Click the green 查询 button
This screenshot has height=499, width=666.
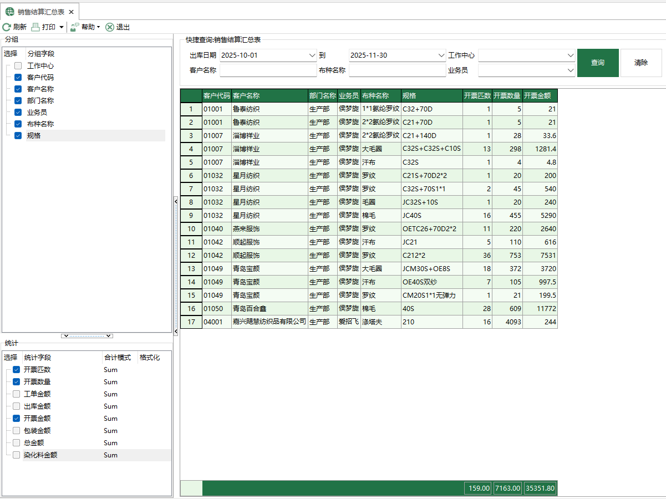click(597, 63)
